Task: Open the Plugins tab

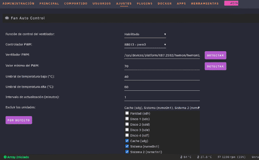Action: click(145, 3)
